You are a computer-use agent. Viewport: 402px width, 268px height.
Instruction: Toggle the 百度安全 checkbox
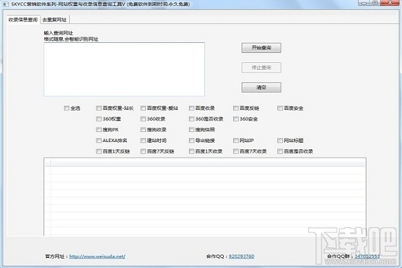click(280, 109)
